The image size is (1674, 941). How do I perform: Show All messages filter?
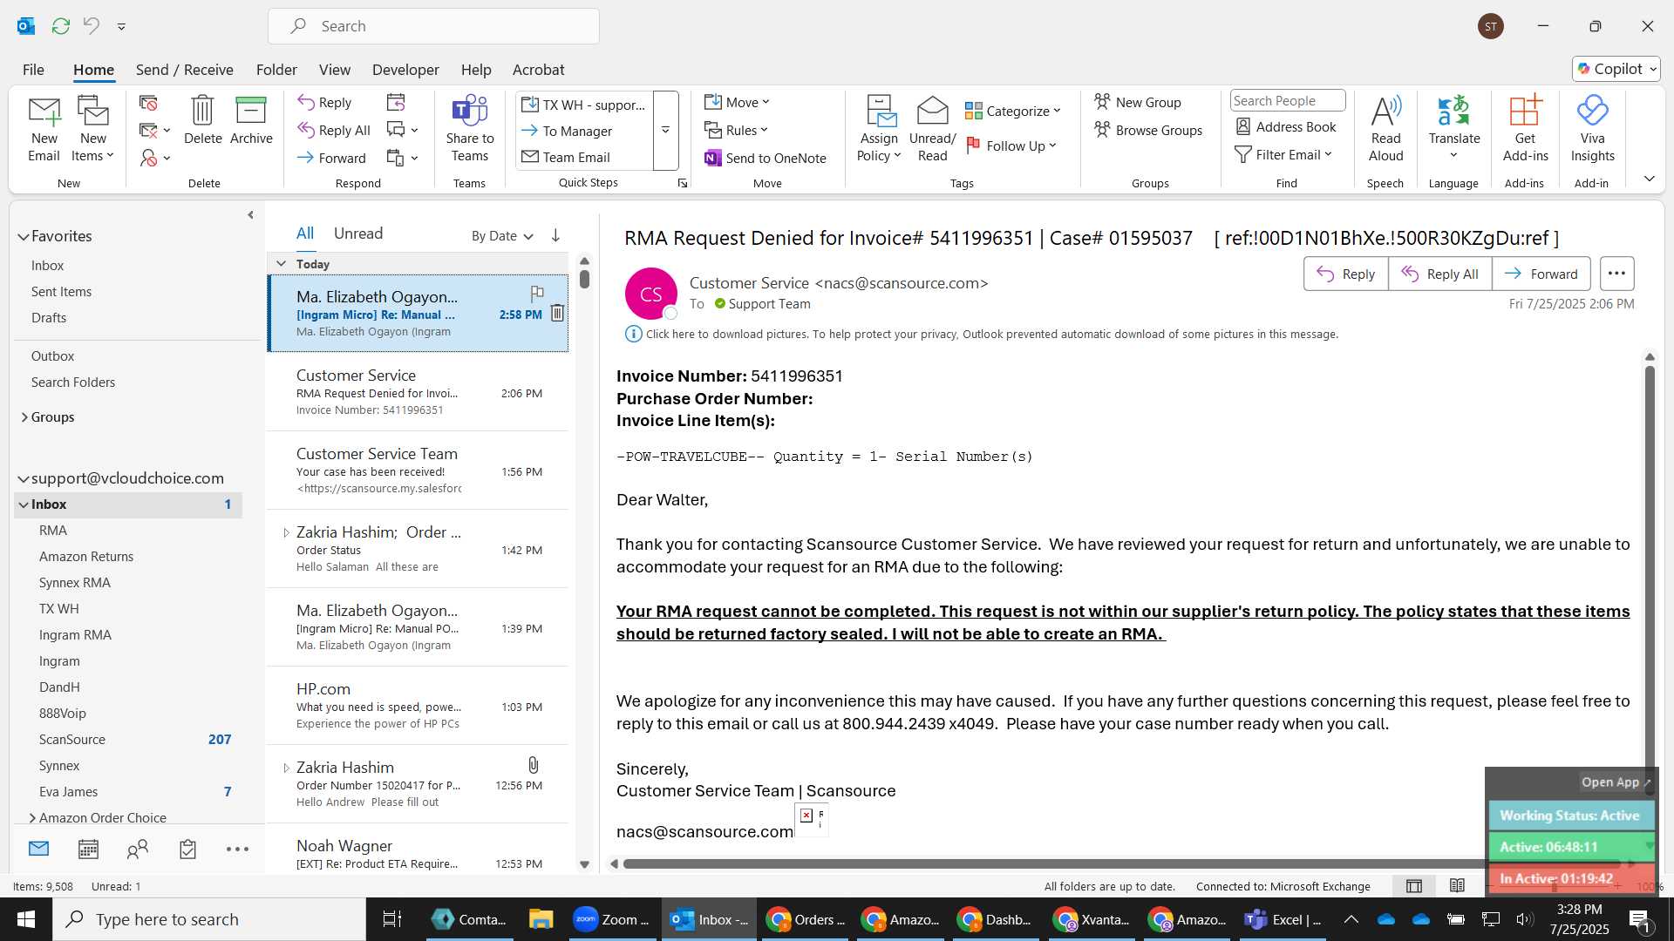coord(304,234)
